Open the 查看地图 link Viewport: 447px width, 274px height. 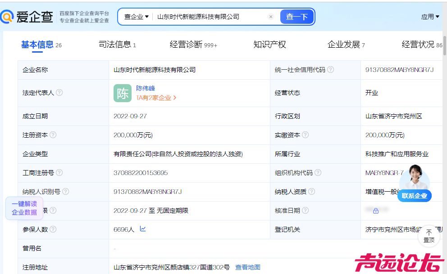(x=248, y=267)
